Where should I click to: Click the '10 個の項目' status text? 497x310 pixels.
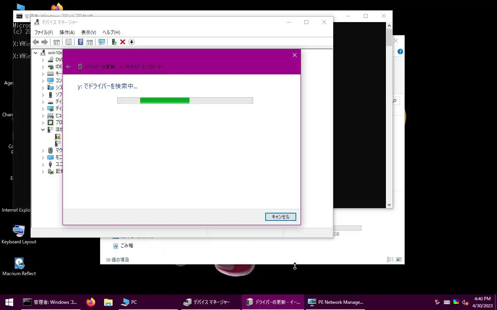[117, 260]
